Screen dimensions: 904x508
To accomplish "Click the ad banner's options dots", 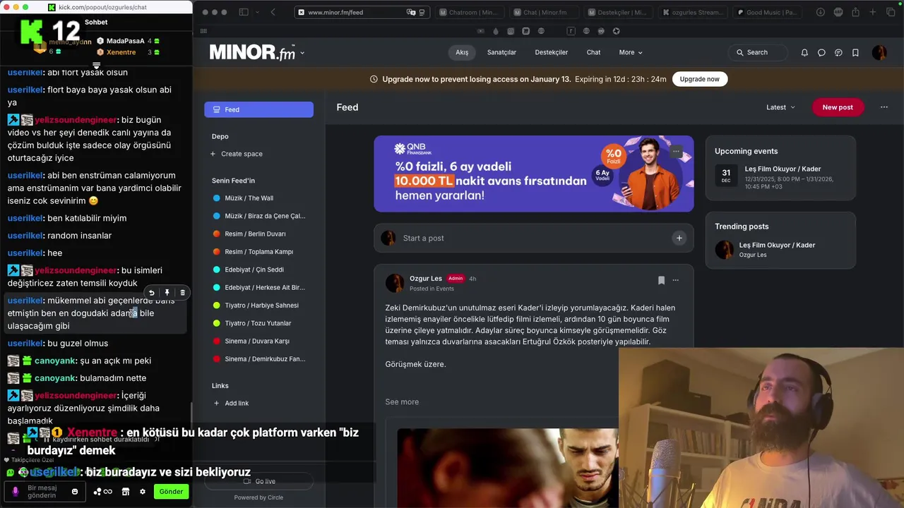I will click(x=676, y=151).
